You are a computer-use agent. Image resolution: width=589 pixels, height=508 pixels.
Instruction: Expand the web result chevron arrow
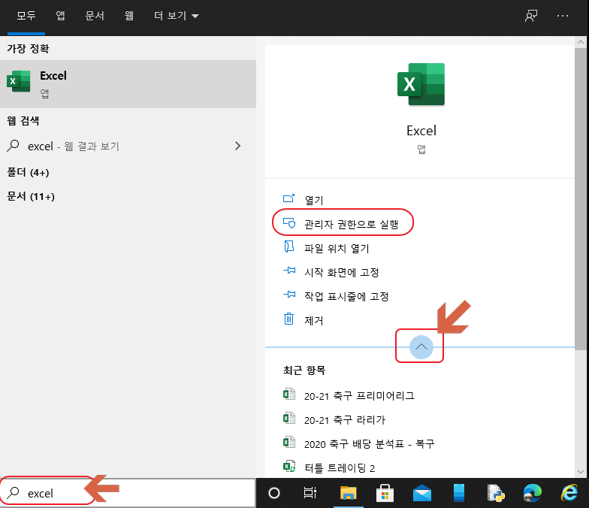coord(237,146)
